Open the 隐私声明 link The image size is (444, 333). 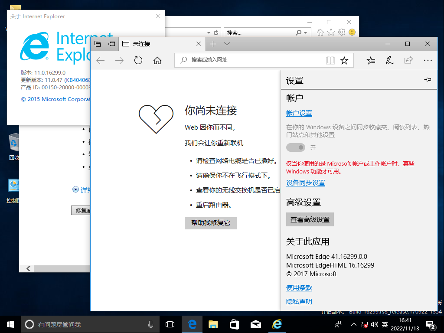(299, 302)
